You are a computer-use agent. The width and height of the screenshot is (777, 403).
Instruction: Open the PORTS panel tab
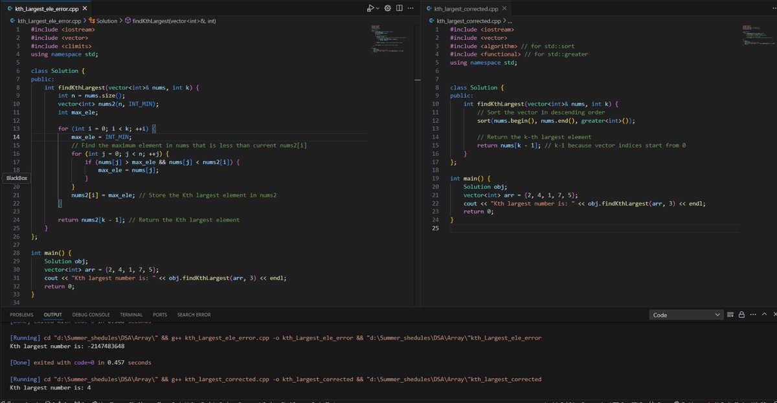click(x=160, y=314)
